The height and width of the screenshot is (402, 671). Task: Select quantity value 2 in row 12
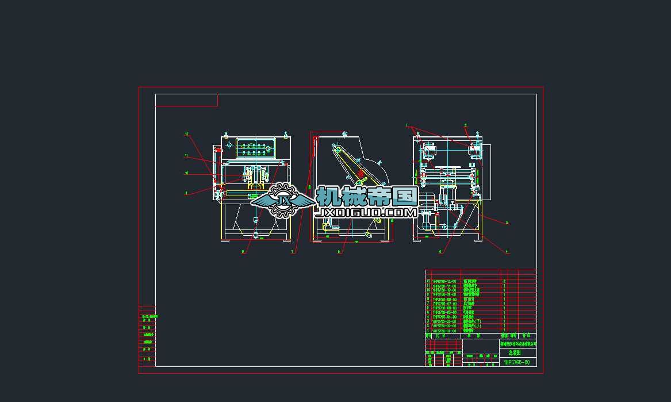(x=504, y=281)
